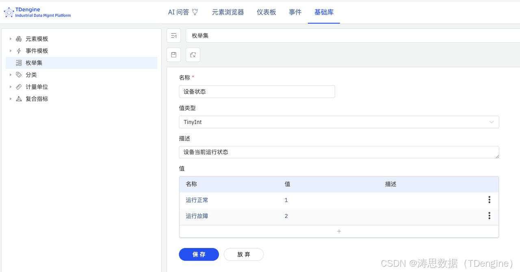
Task: Click the 元素模板 cubes icon
Action: (x=19, y=39)
